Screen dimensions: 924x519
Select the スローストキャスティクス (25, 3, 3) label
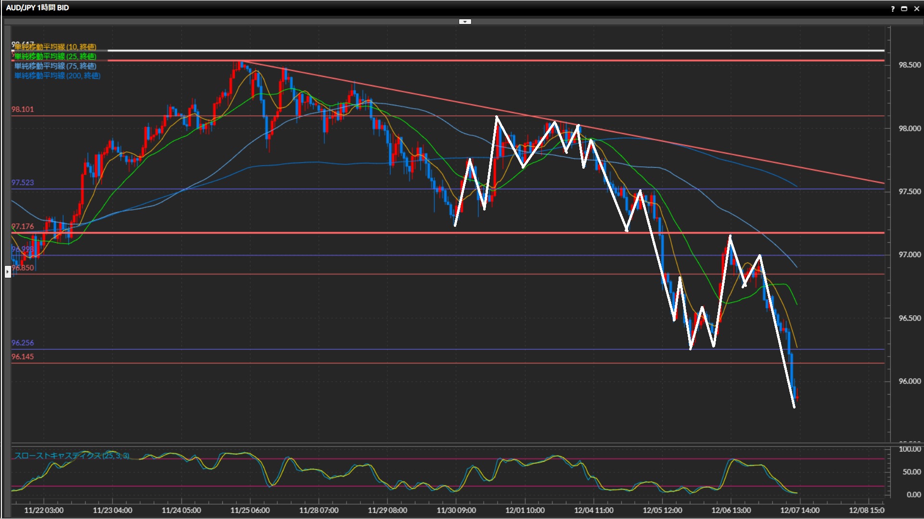(x=72, y=456)
